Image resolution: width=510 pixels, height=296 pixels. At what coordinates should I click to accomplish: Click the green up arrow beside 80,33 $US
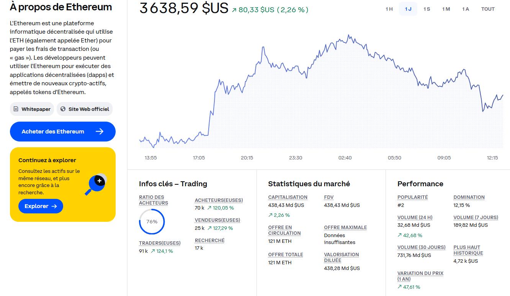pos(234,10)
